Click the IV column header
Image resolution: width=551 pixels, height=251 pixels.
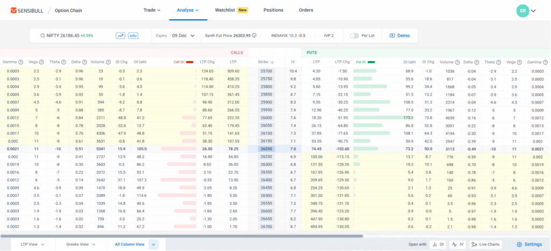click(x=293, y=62)
